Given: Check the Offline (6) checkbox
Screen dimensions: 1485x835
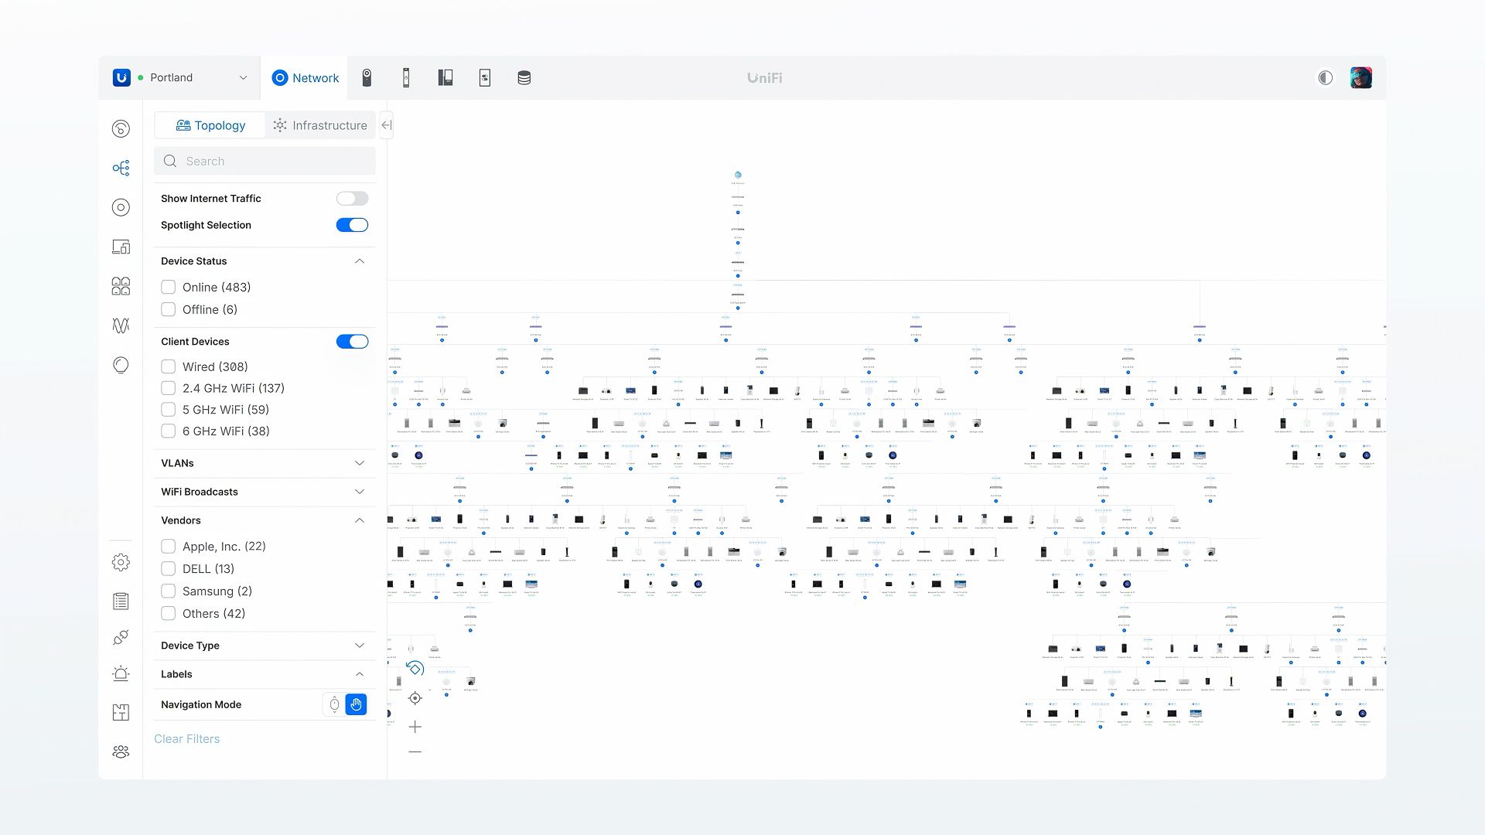Looking at the screenshot, I should (x=168, y=309).
